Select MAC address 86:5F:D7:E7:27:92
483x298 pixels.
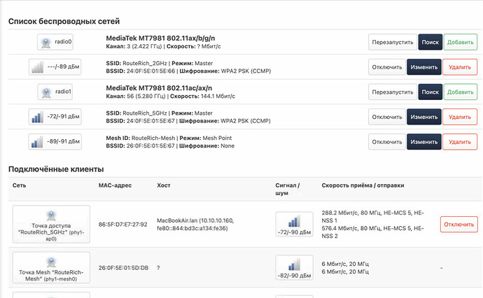tap(123, 225)
